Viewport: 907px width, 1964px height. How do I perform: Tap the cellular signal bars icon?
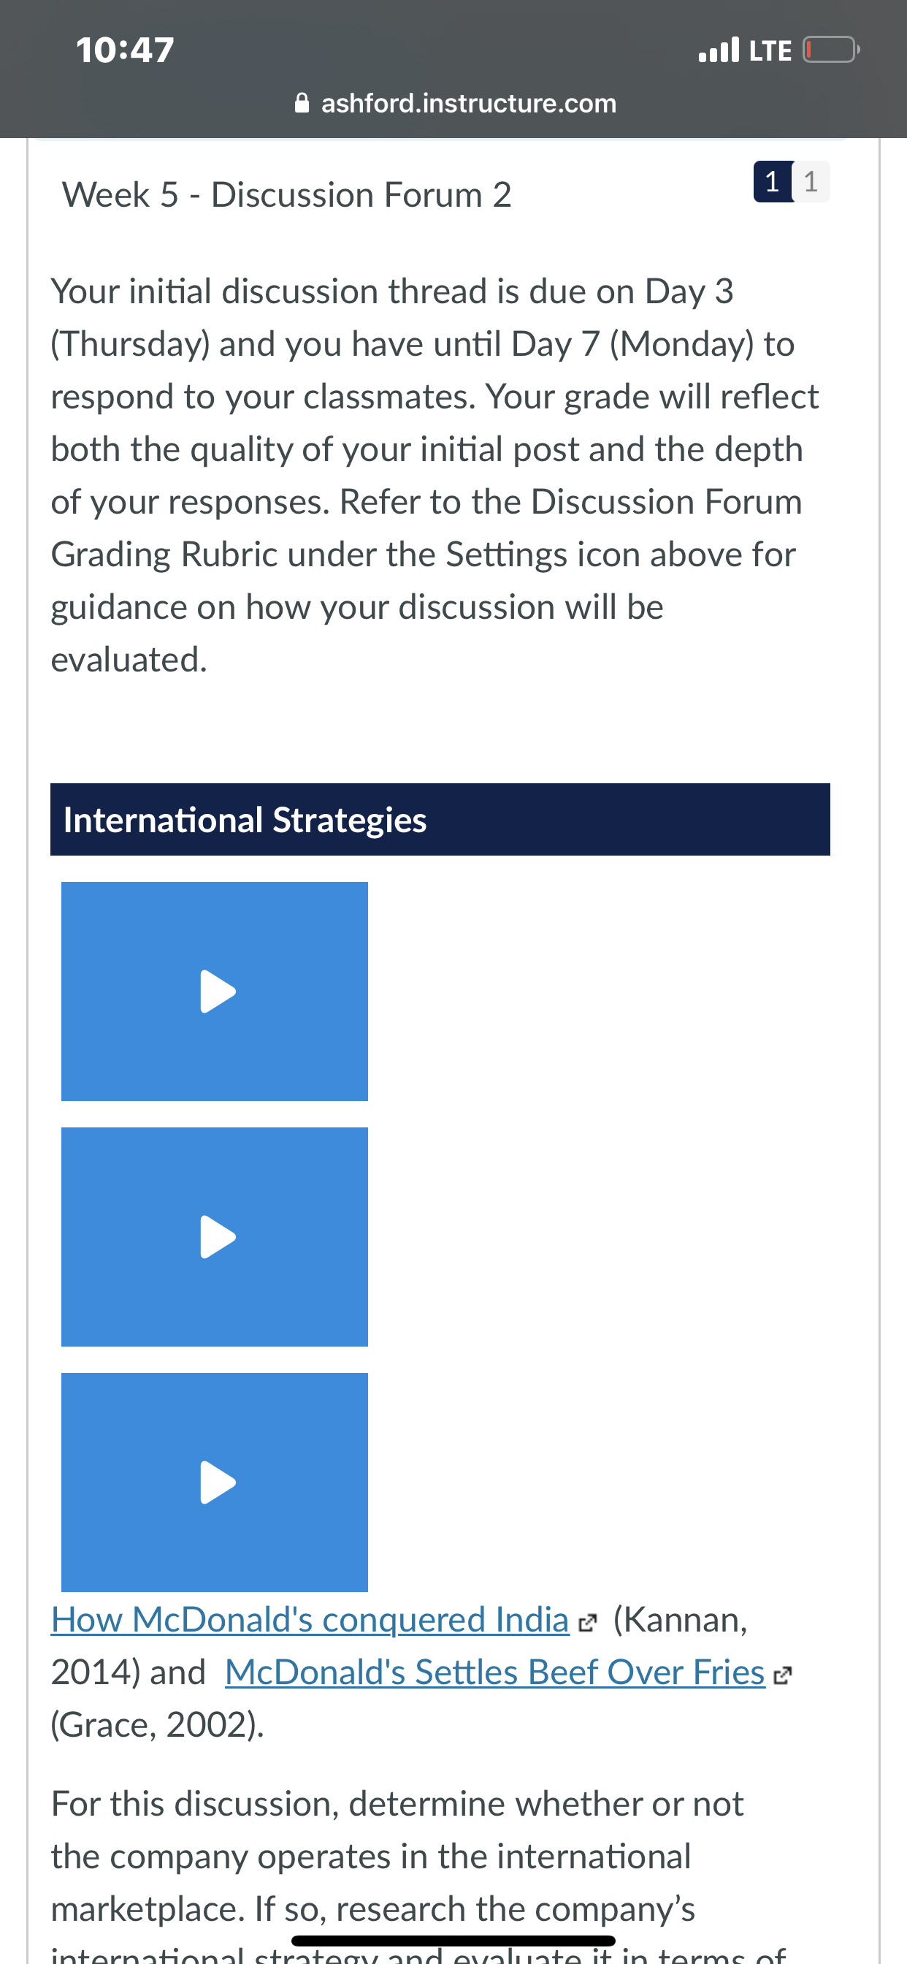pyautogui.click(x=719, y=50)
